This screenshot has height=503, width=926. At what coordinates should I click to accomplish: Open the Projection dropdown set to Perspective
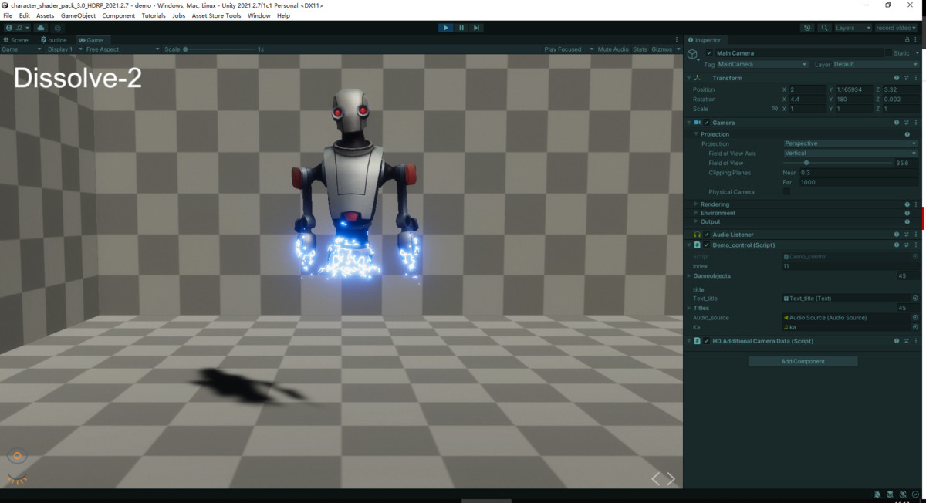[849, 143]
